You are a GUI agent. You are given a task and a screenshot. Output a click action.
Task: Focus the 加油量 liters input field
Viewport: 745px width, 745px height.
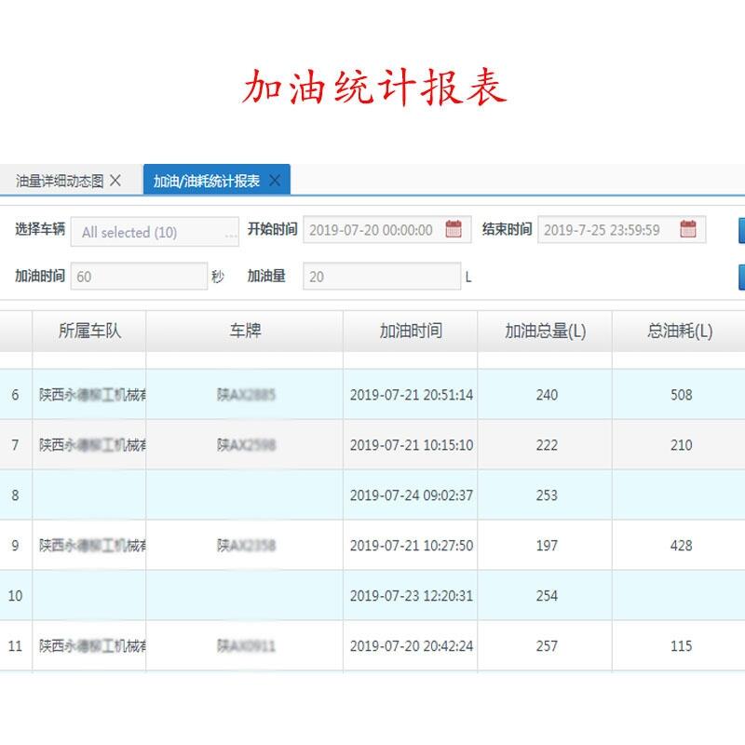click(381, 277)
